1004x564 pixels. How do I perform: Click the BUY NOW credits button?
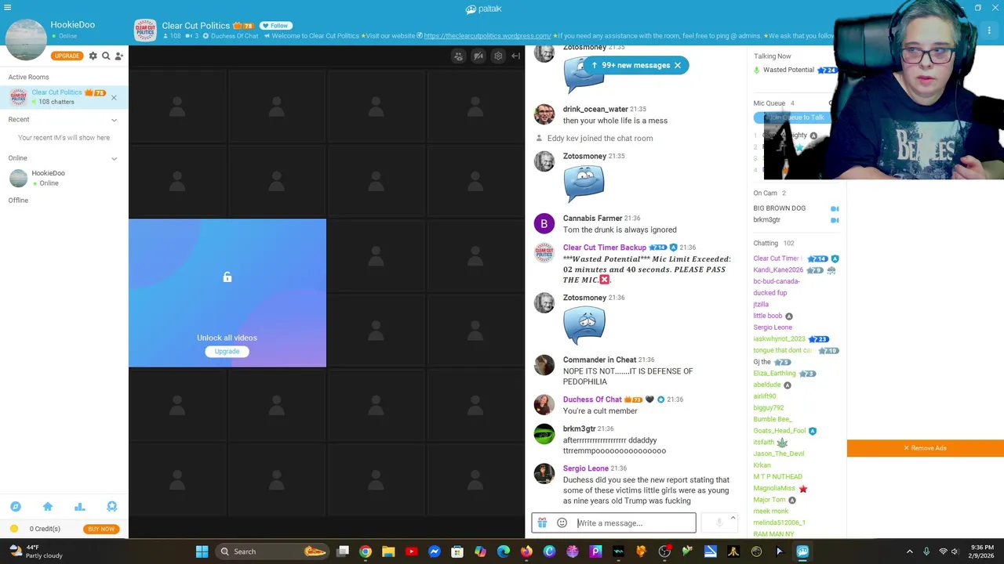(x=101, y=529)
